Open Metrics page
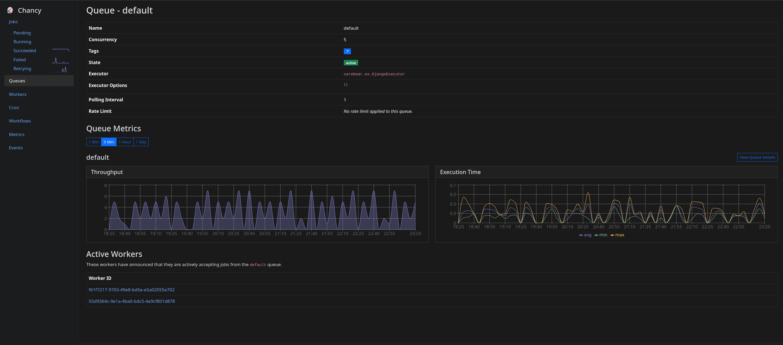 (17, 134)
